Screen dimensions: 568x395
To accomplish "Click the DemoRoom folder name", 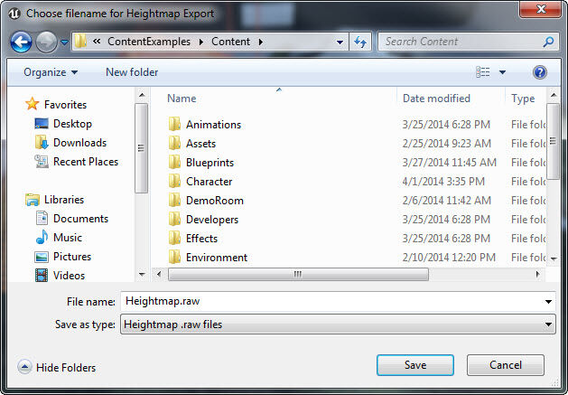I will (214, 201).
